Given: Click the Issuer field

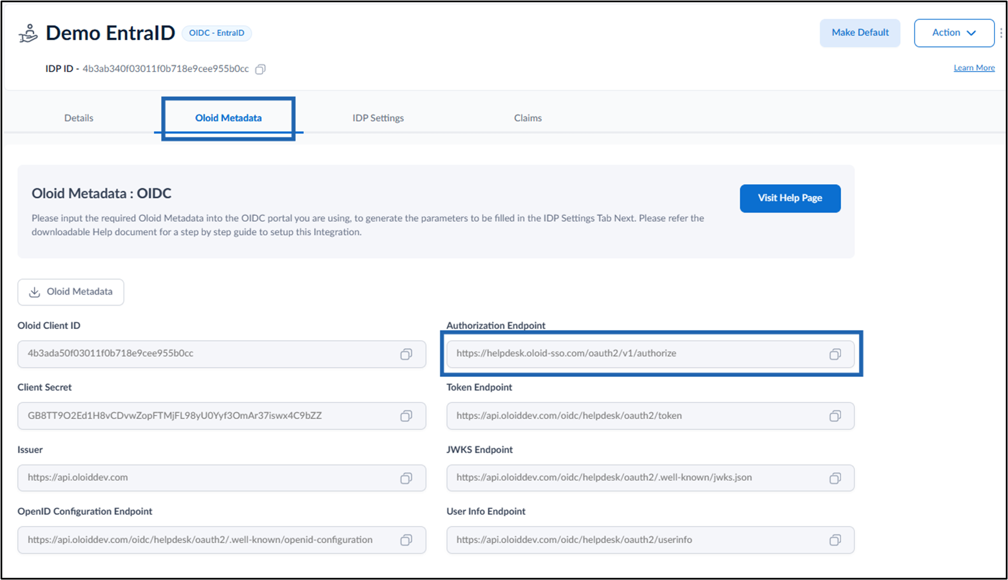Looking at the screenshot, I should [221, 478].
